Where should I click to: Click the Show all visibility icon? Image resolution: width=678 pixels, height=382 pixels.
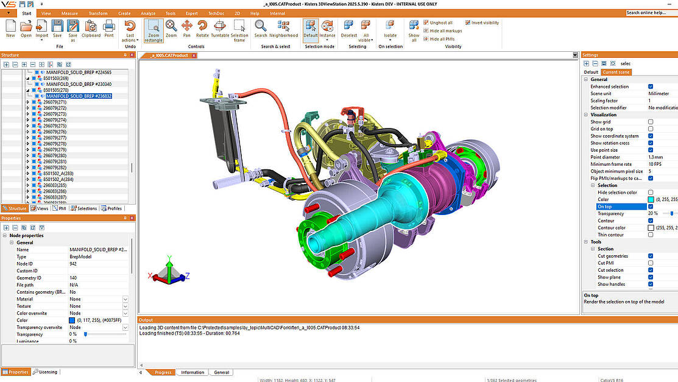[x=414, y=29]
